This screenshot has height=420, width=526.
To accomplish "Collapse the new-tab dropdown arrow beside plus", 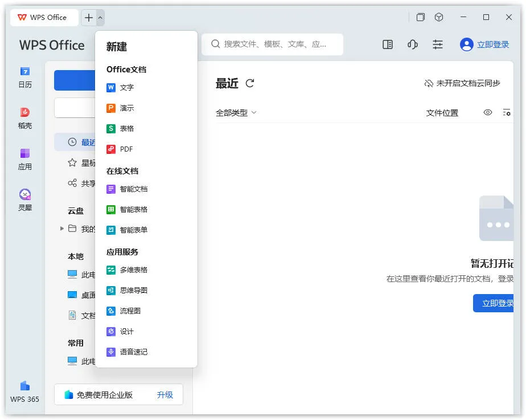I will click(100, 18).
